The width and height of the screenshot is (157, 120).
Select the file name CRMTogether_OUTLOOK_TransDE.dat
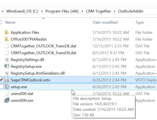[44, 46]
